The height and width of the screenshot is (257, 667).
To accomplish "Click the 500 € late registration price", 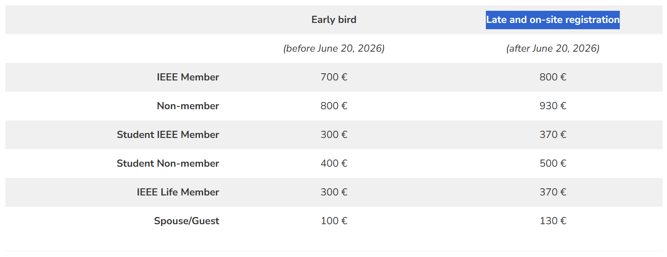I will coord(552,164).
